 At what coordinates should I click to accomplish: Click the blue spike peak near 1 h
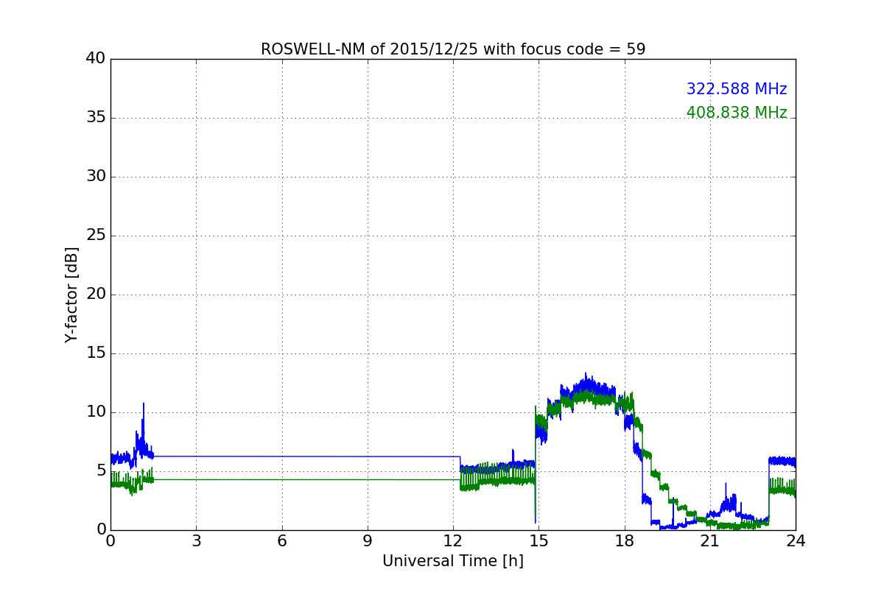(144, 403)
